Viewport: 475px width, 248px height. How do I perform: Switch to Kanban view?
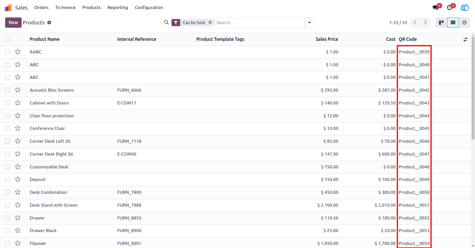[x=441, y=23]
